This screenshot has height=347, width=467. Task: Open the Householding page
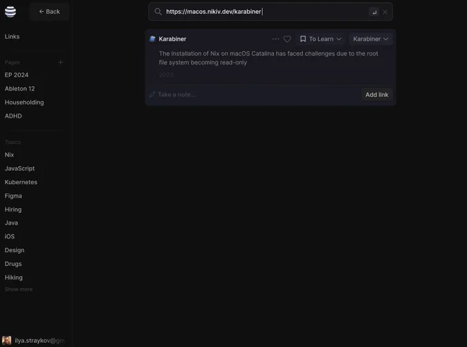pyautogui.click(x=24, y=102)
